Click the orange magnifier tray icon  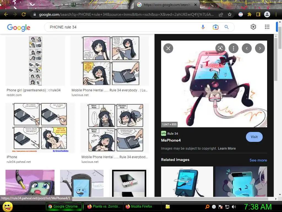pos(207,207)
